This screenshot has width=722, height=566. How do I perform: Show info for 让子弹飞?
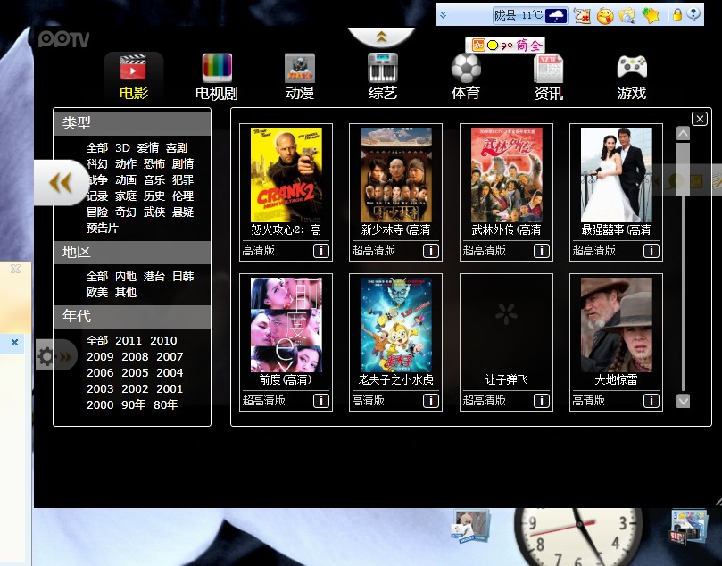pyautogui.click(x=541, y=401)
